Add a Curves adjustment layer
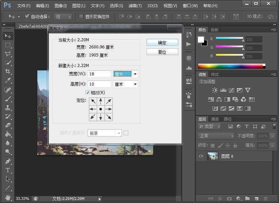Viewport: 279px width, 203px height. click(231, 89)
